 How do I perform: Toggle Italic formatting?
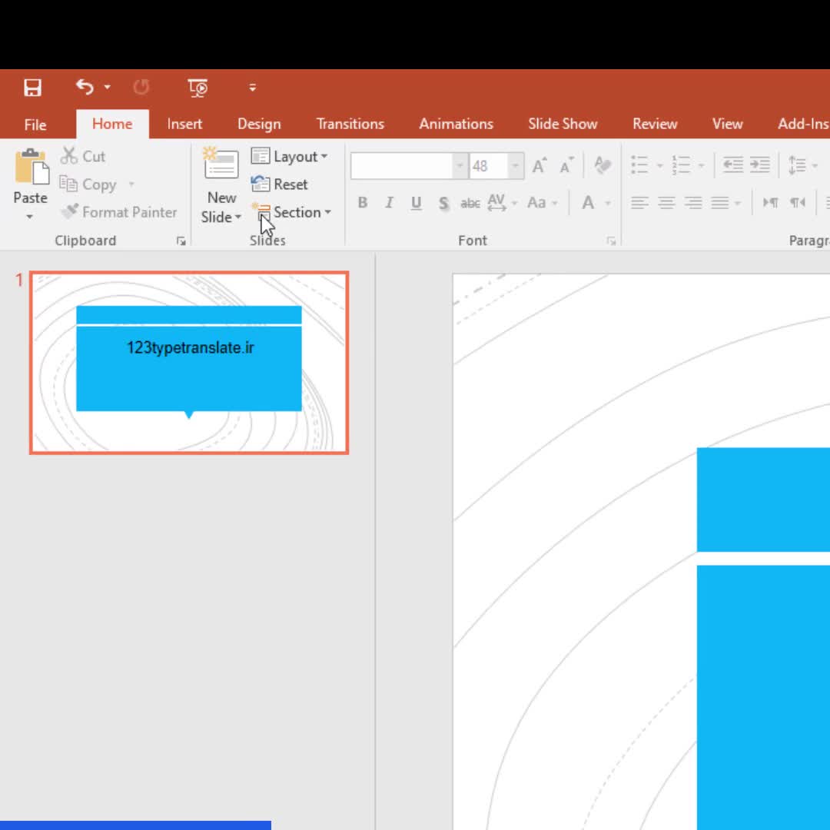point(389,203)
